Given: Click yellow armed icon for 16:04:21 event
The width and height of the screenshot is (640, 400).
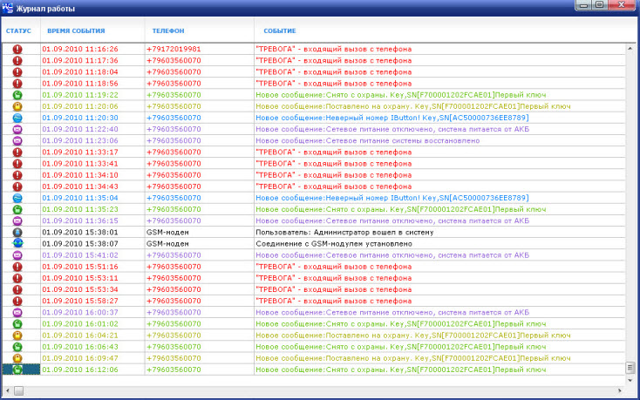Looking at the screenshot, I should pos(17,335).
